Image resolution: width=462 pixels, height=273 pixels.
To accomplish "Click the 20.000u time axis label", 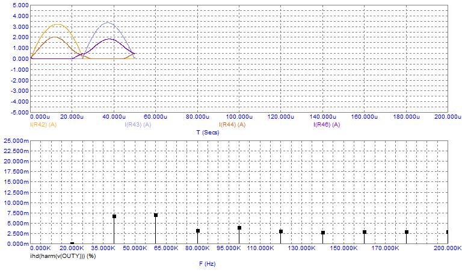I will [x=72, y=117].
